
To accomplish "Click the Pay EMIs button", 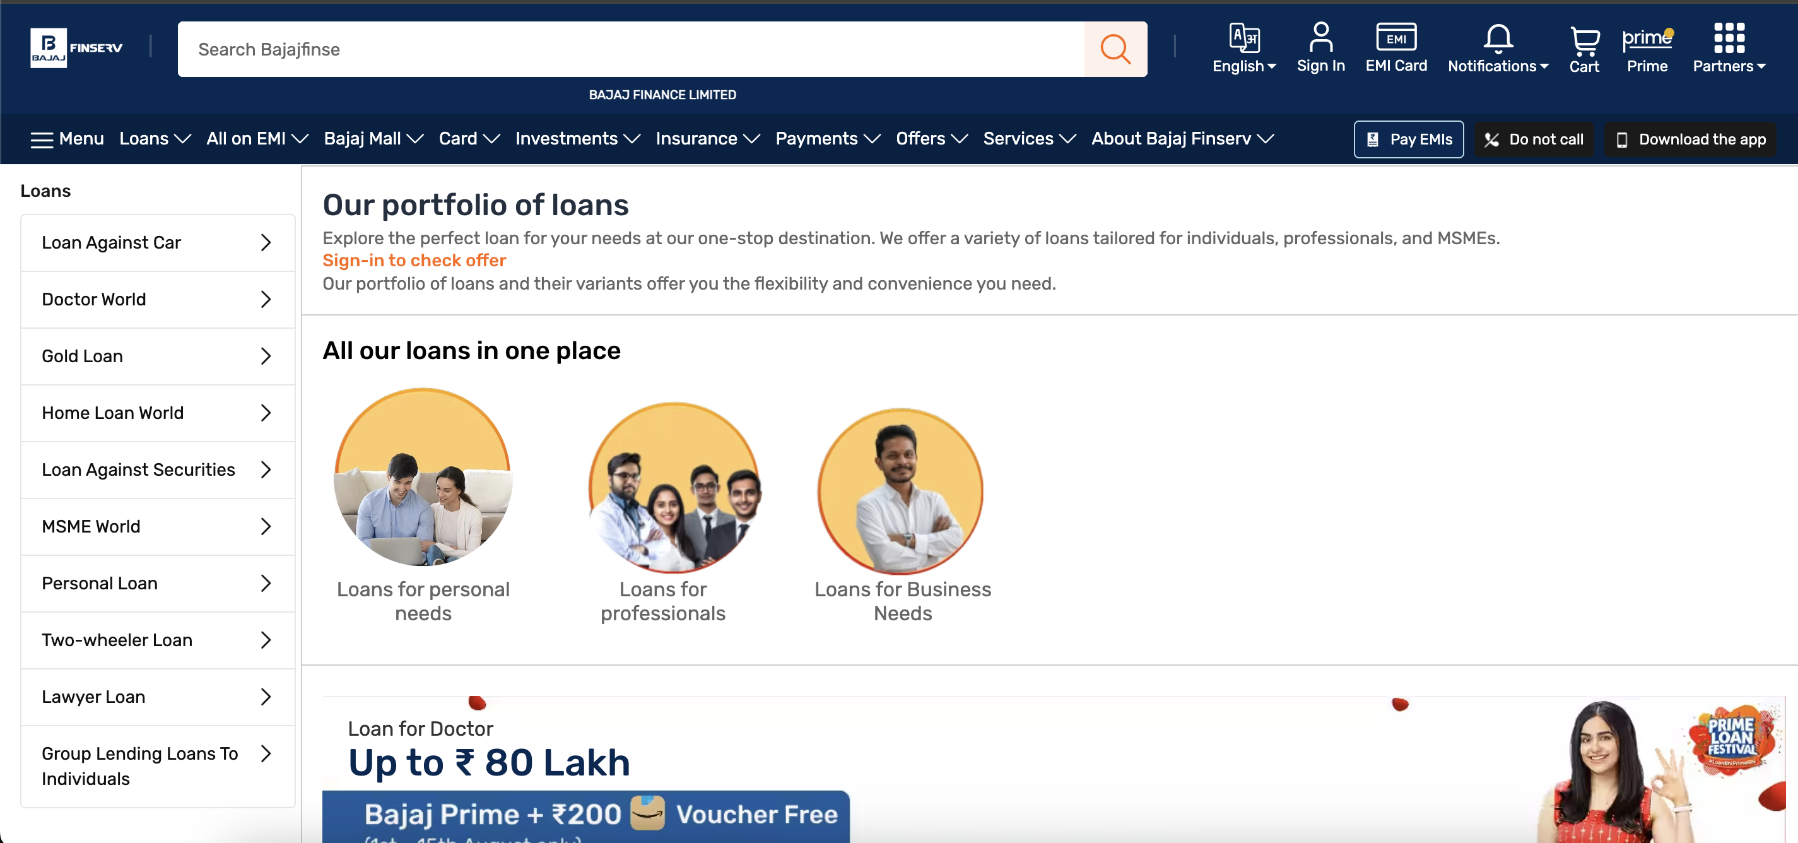I will point(1409,139).
